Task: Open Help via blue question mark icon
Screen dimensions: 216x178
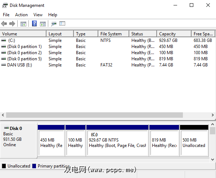Action: [x=34, y=24]
